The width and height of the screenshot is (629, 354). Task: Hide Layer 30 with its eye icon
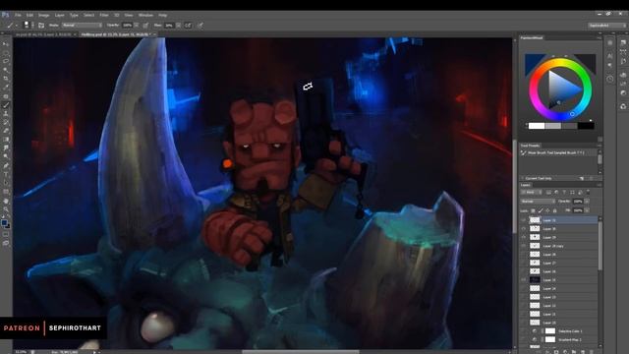pos(524,229)
